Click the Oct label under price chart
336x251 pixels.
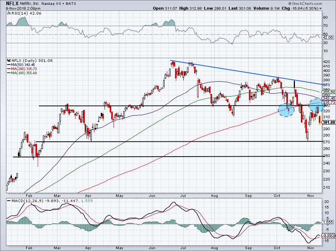click(277, 195)
